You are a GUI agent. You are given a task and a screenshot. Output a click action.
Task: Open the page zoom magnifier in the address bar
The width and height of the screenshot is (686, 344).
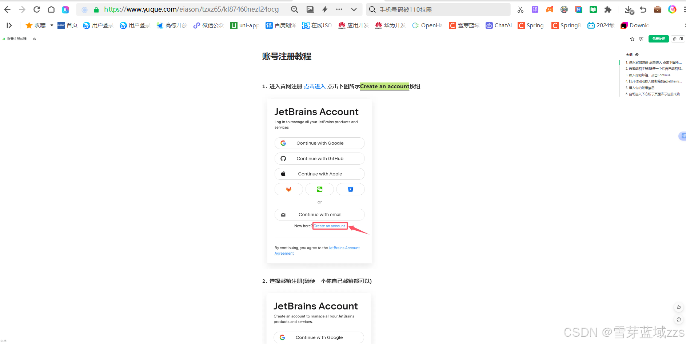(295, 9)
